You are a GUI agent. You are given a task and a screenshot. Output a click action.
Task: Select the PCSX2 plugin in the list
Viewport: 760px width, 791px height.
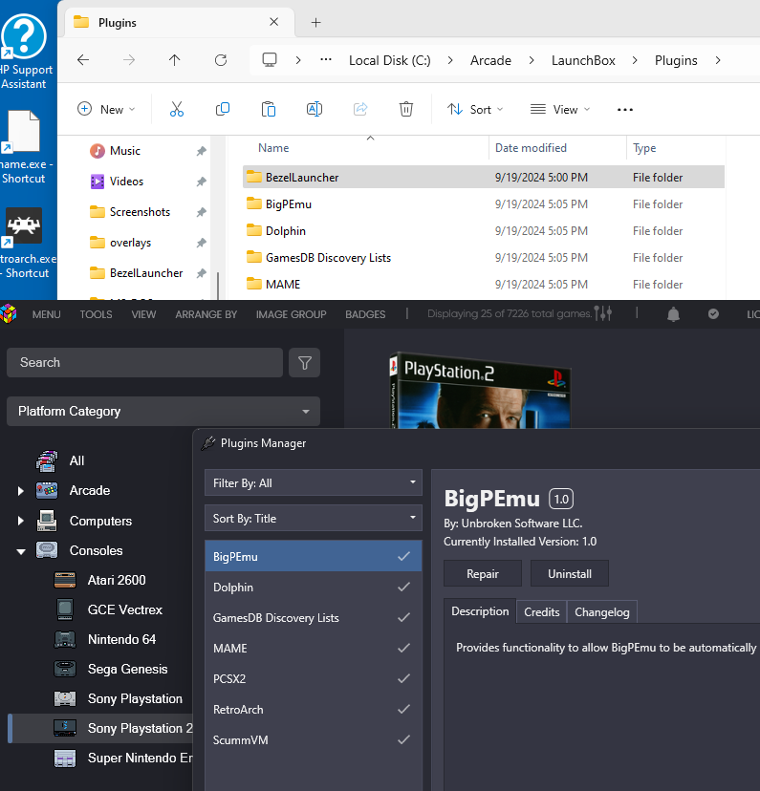coord(314,678)
